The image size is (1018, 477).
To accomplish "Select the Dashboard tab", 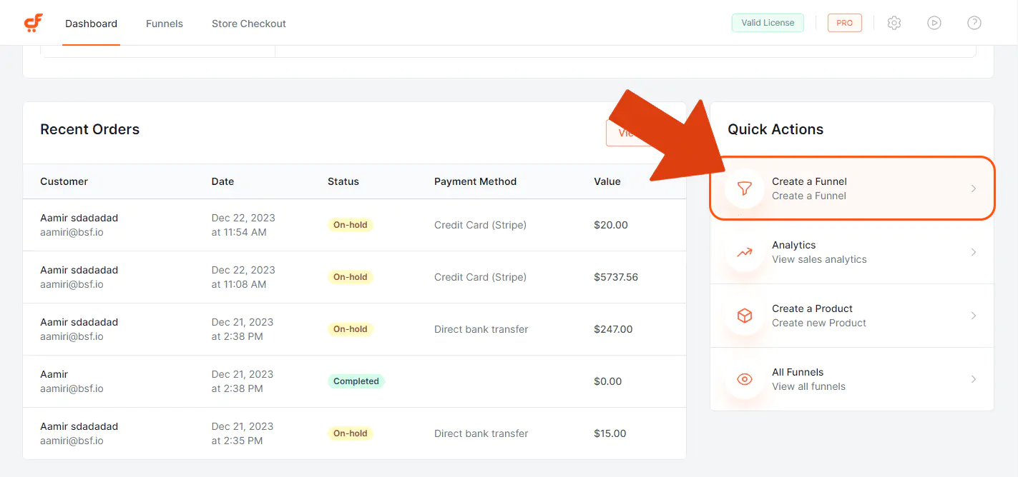I will (x=91, y=24).
